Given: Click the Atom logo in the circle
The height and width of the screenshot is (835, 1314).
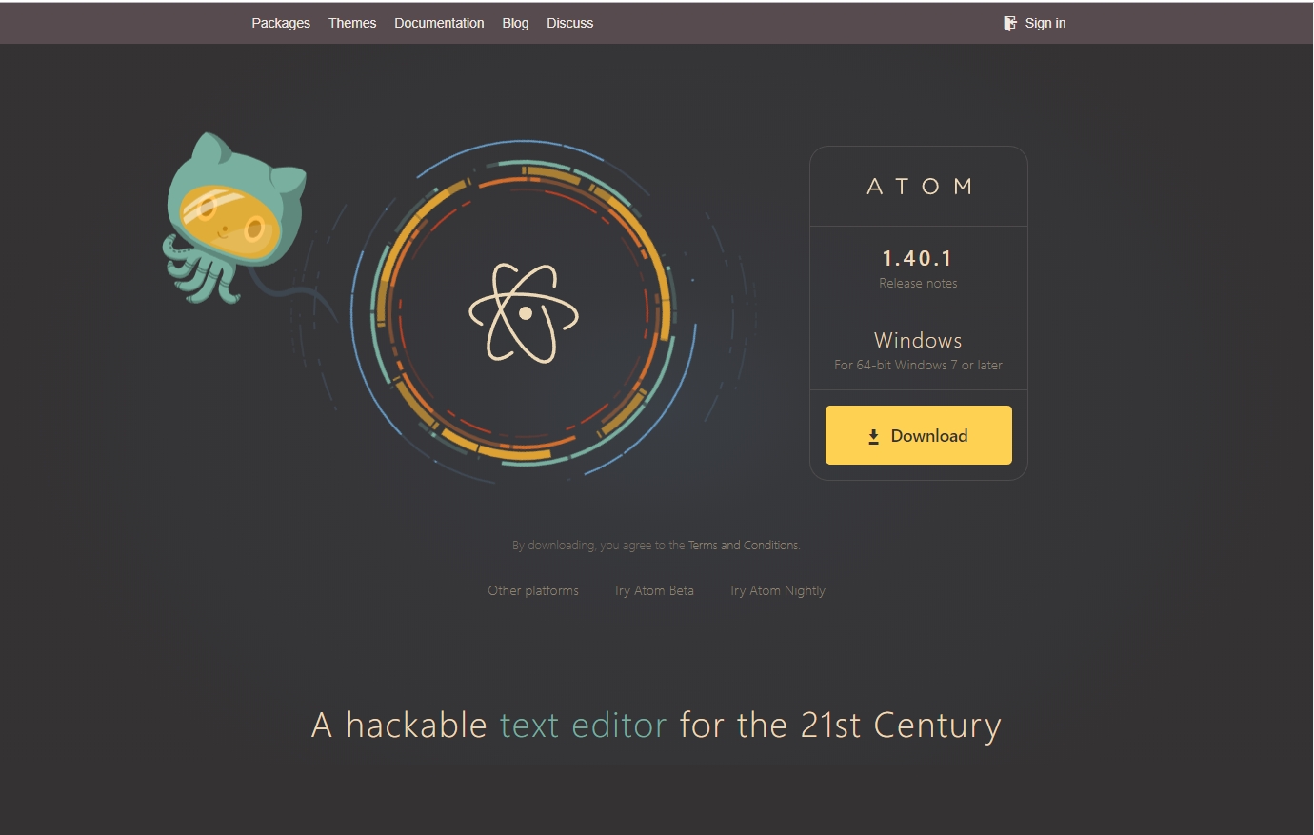Looking at the screenshot, I should tap(524, 312).
